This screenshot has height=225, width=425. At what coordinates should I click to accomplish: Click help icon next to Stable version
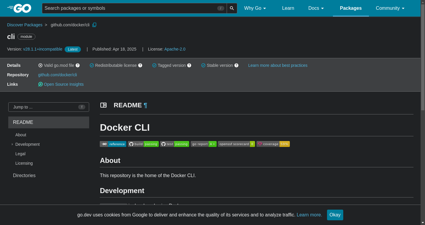click(x=236, y=65)
